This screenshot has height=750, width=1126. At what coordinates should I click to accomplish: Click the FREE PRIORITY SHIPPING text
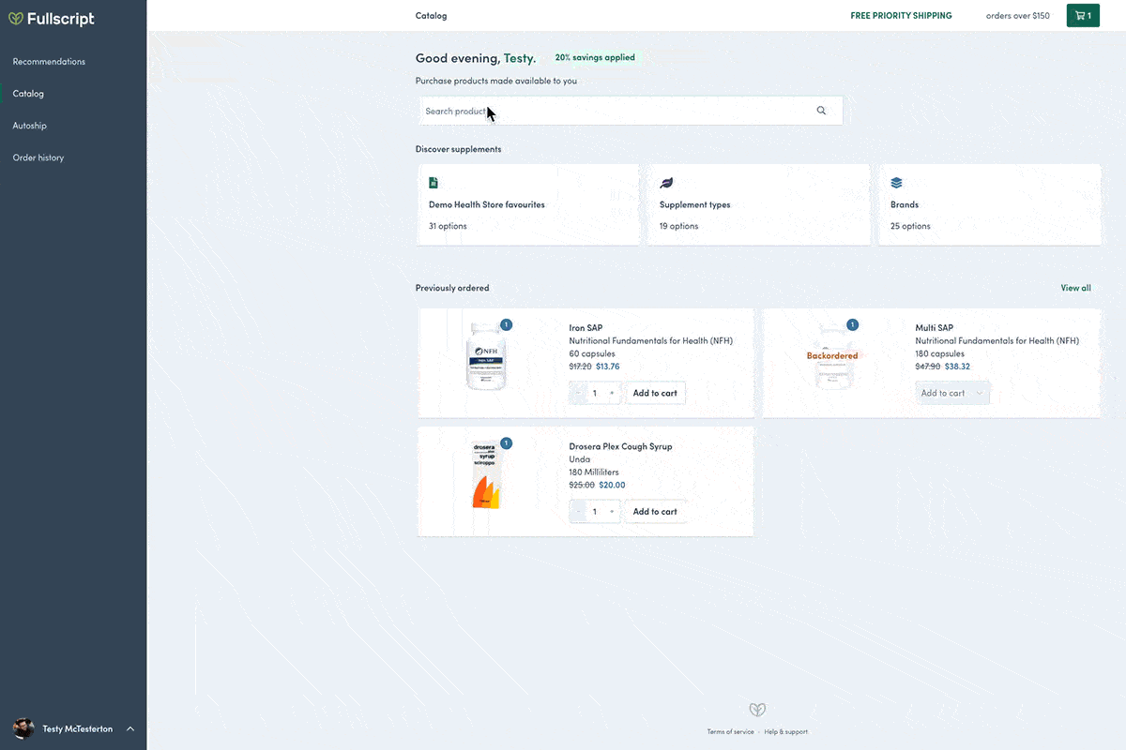pos(901,16)
